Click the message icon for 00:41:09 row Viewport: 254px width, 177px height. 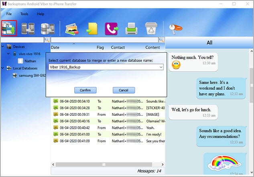click(x=56, y=141)
